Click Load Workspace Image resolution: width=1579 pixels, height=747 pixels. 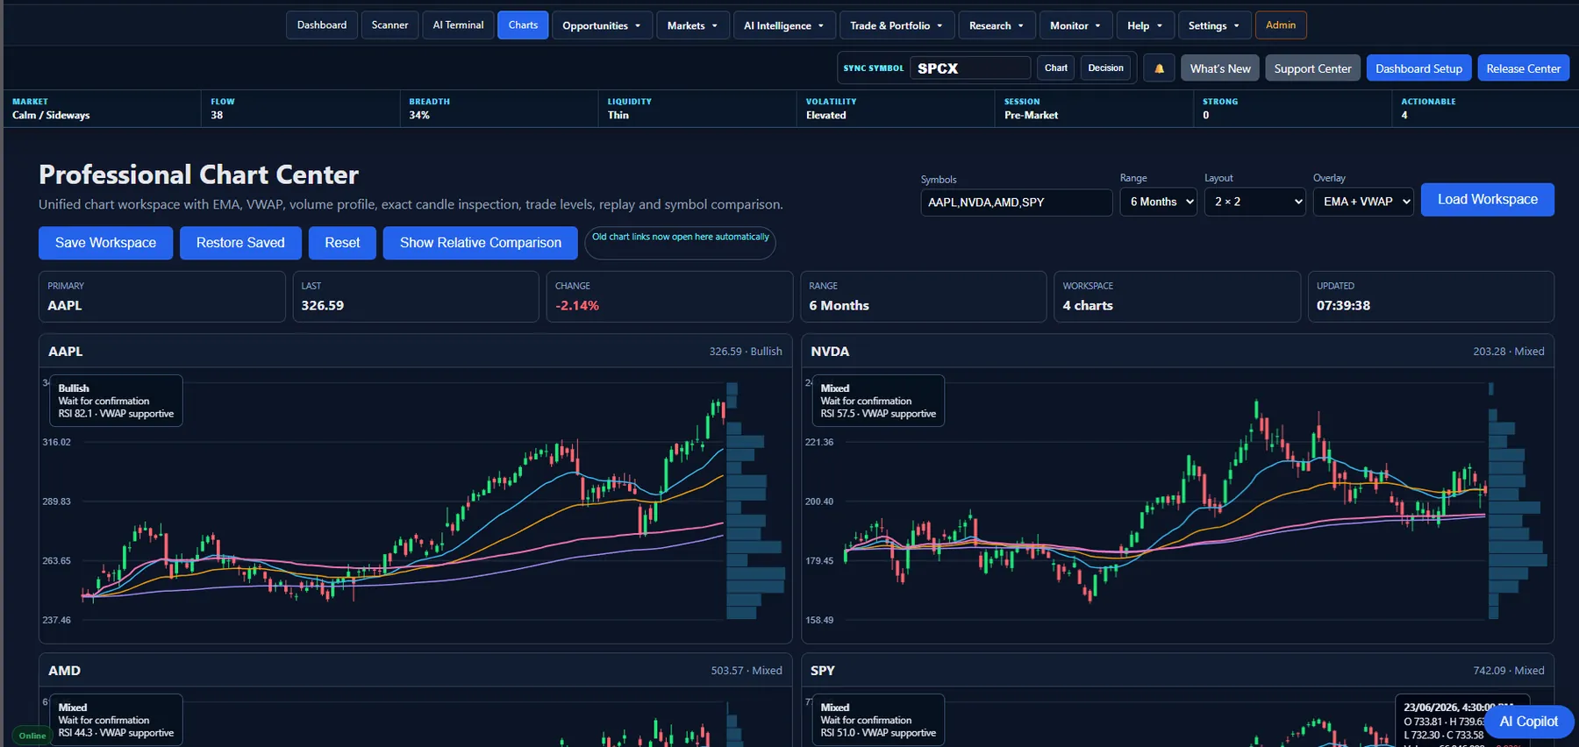(x=1487, y=199)
